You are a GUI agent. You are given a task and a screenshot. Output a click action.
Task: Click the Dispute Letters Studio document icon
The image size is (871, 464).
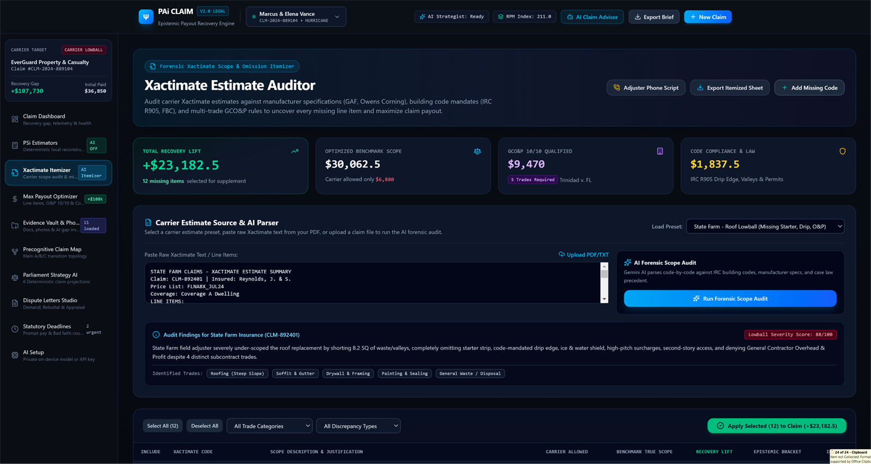(15, 303)
